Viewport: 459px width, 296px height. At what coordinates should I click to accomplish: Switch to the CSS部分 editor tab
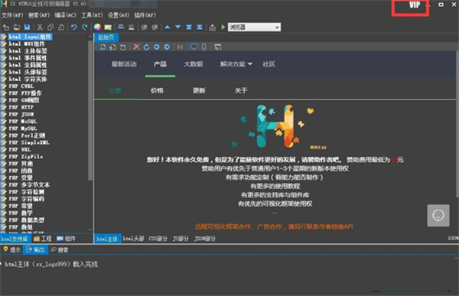[158, 239]
